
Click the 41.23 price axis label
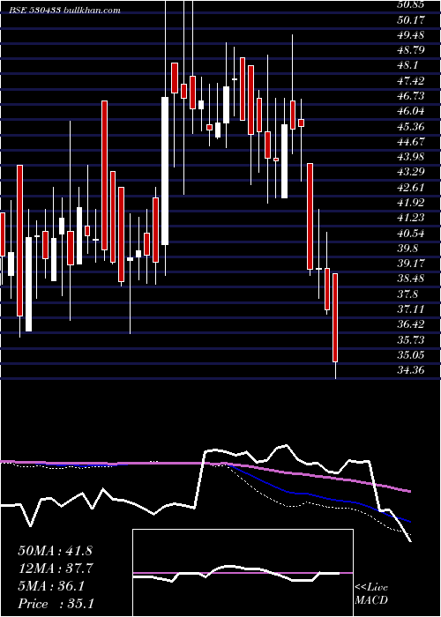(x=411, y=218)
